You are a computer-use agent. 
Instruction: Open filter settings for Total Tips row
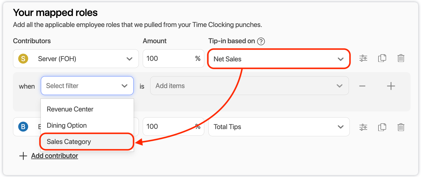[x=363, y=127]
